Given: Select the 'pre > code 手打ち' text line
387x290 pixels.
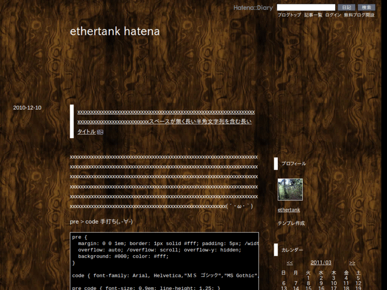Looking at the screenshot, I should [101, 222].
